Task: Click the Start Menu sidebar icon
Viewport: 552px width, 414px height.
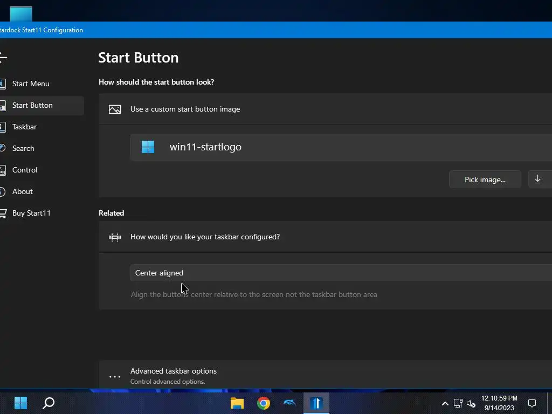Action: (3, 84)
